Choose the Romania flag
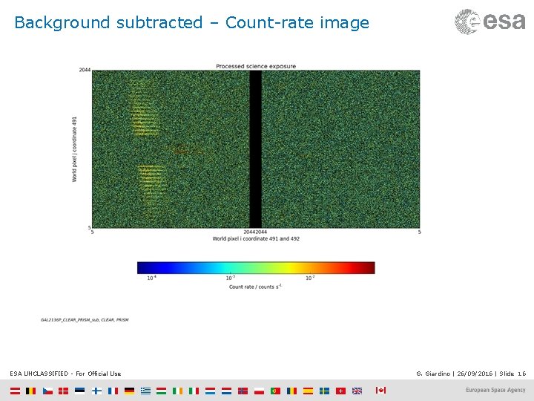The image size is (534, 401). click(292, 391)
